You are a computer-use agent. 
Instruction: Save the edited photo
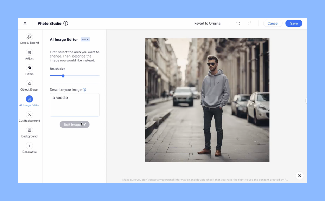click(294, 24)
